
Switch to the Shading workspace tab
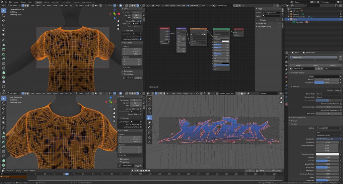(46, 2)
